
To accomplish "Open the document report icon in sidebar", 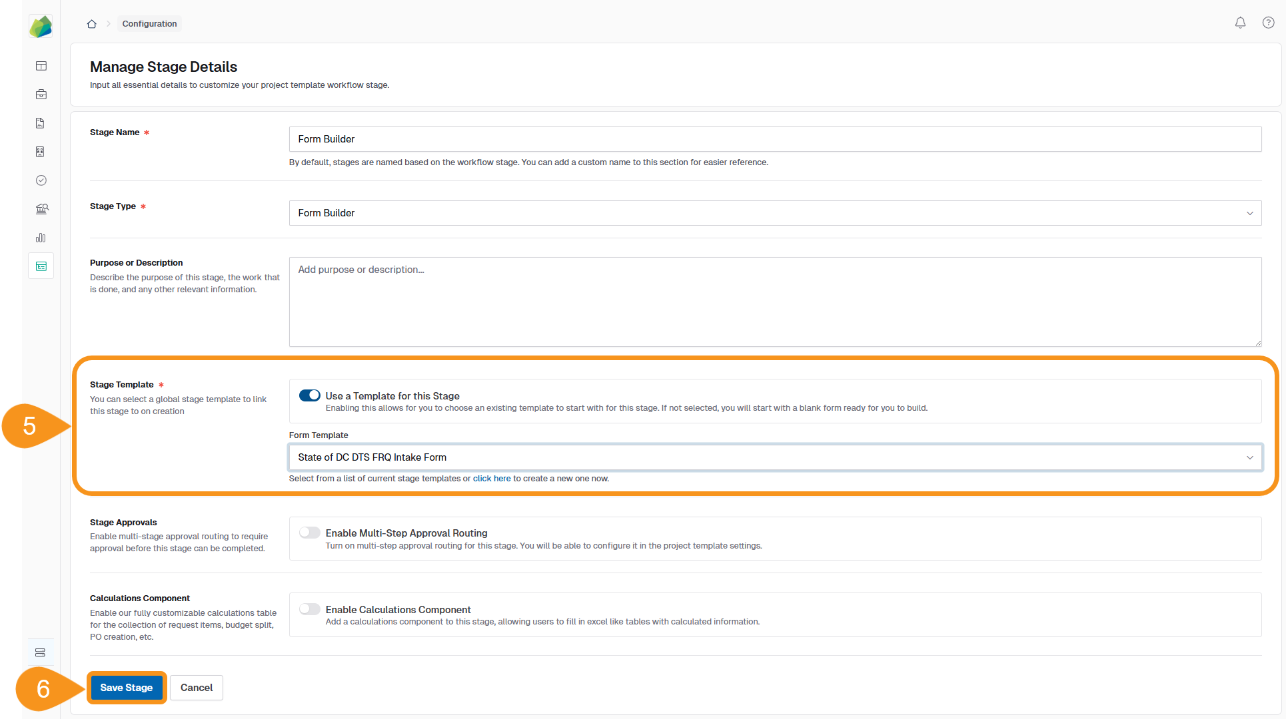I will point(41,123).
